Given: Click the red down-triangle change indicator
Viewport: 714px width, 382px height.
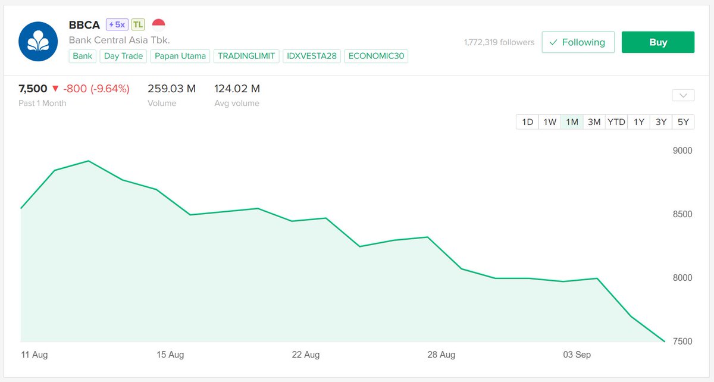Looking at the screenshot, I should click(x=55, y=89).
